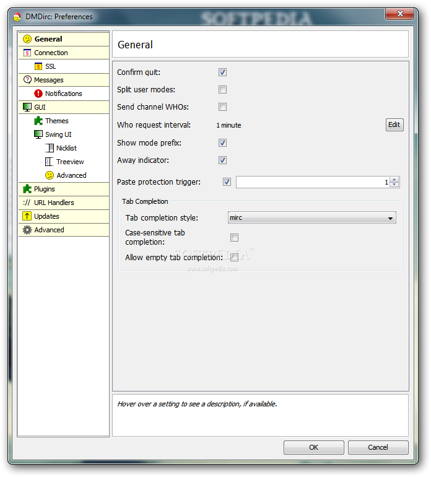Select Notifications in the category list
This screenshot has width=431, height=477.
[64, 94]
